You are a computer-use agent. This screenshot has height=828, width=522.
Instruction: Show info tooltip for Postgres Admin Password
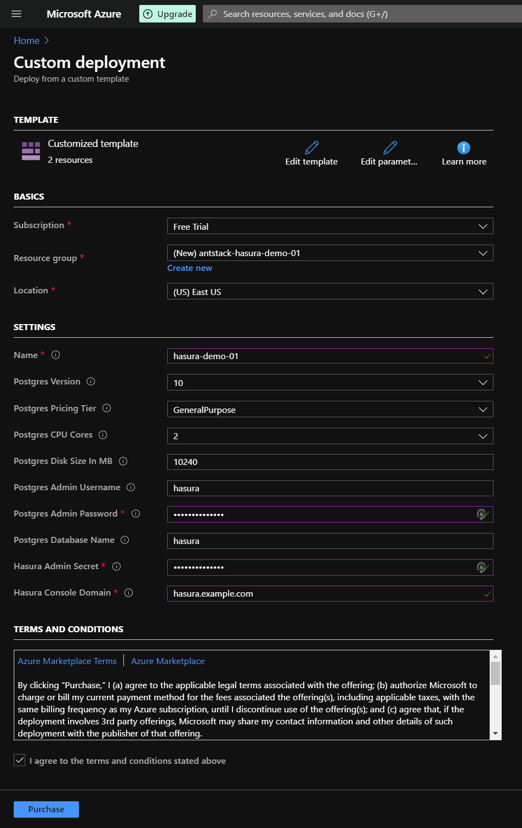pos(135,513)
